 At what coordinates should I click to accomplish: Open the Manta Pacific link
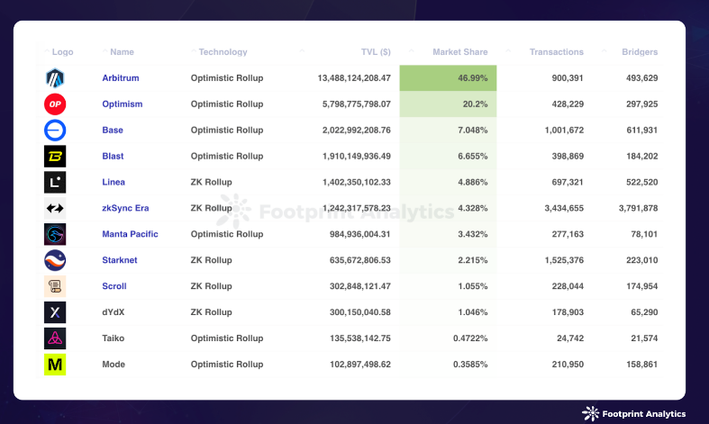(x=130, y=234)
